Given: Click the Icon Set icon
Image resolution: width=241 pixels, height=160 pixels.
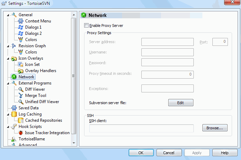Looking at the screenshot, I should [21, 64].
